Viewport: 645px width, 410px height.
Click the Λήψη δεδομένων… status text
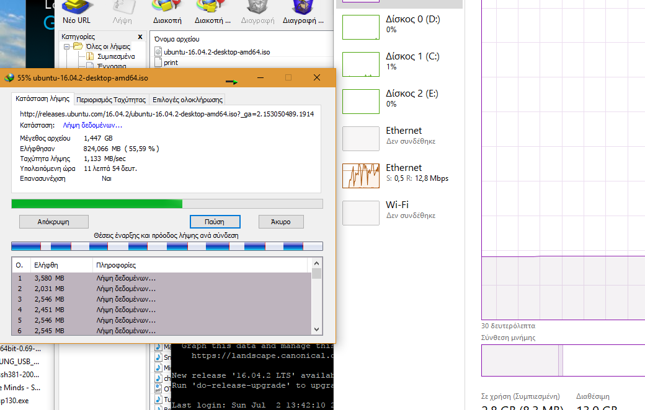pos(92,125)
